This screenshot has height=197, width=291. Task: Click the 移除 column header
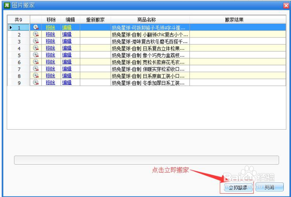coord(51,20)
